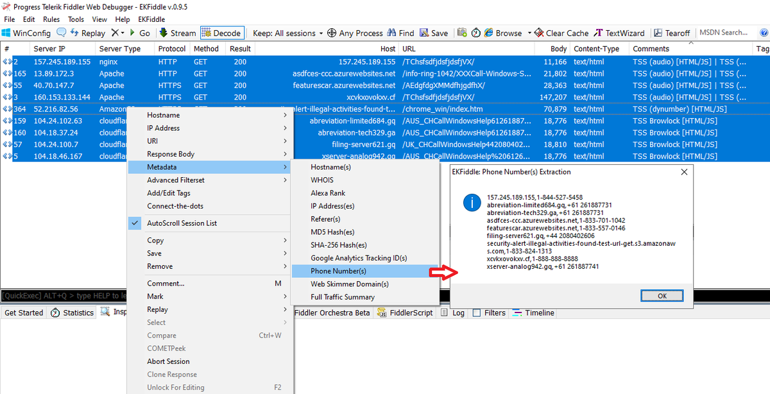The width and height of the screenshot is (770, 394).
Task: Choose Connect-the-dots in context menu
Action: [x=210, y=206]
